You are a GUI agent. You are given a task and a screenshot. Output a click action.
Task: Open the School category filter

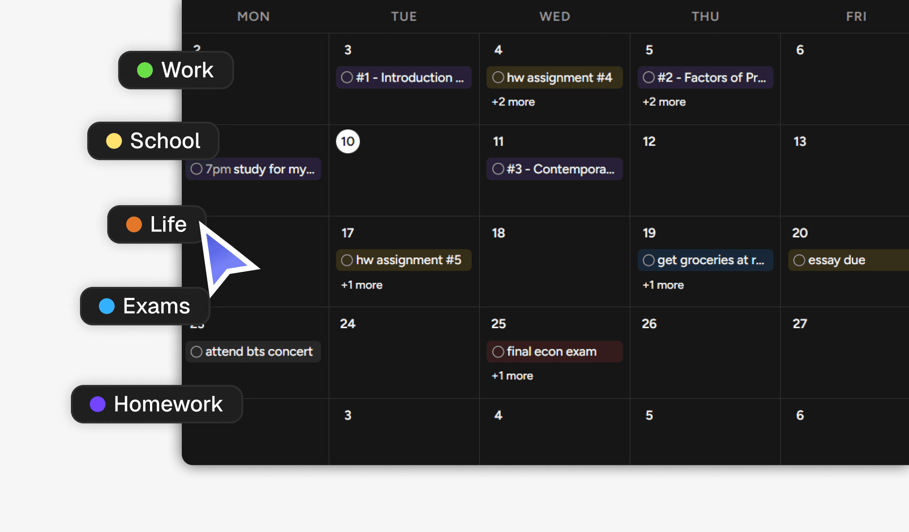153,141
